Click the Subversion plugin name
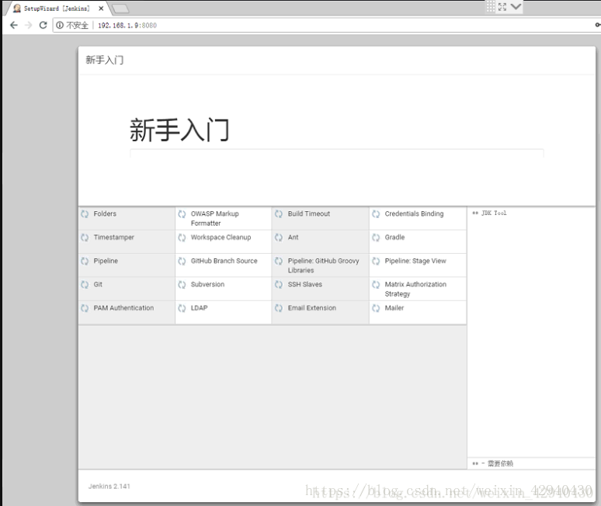 (x=208, y=284)
